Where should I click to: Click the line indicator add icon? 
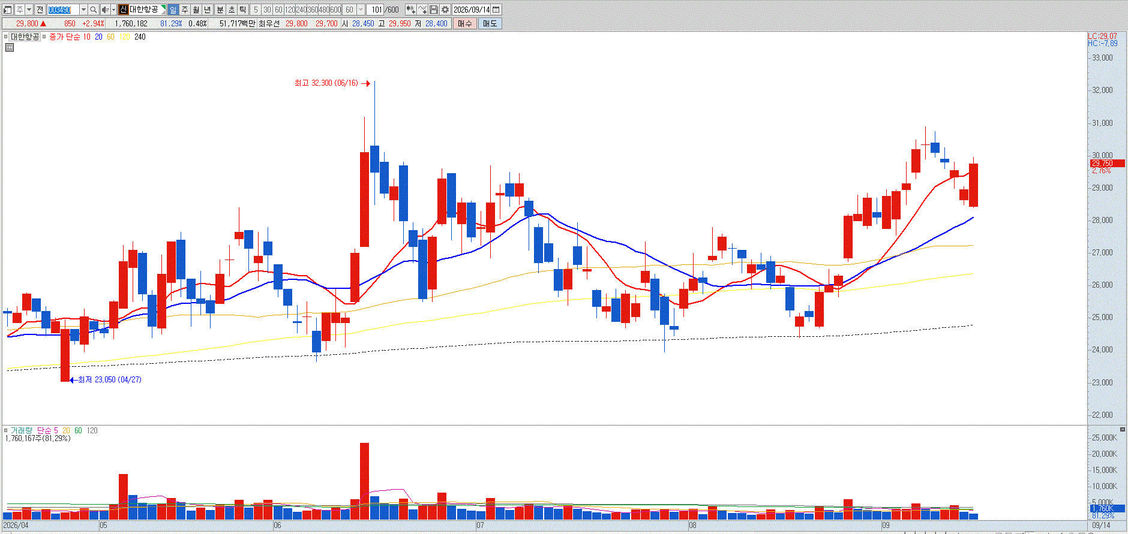[x=422, y=10]
